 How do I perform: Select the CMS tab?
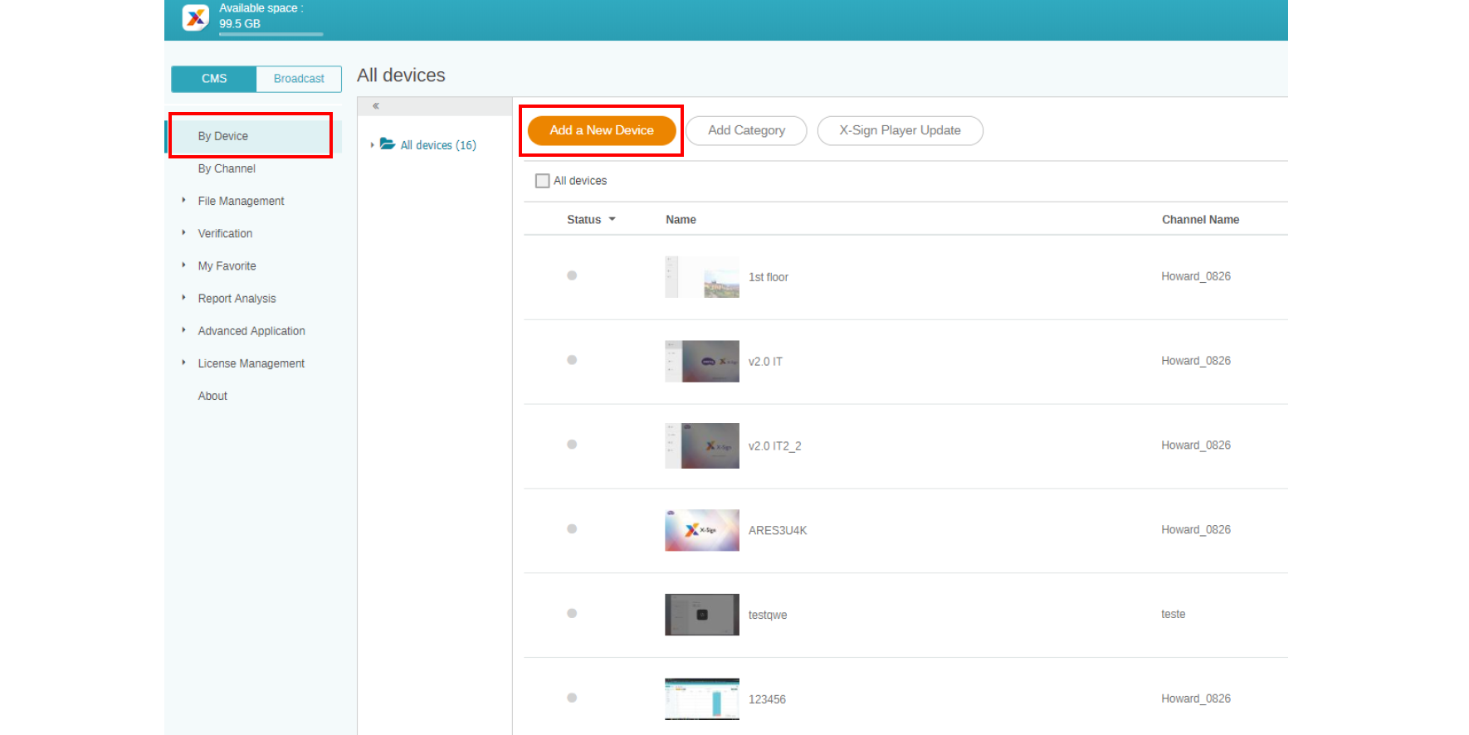[x=214, y=79]
